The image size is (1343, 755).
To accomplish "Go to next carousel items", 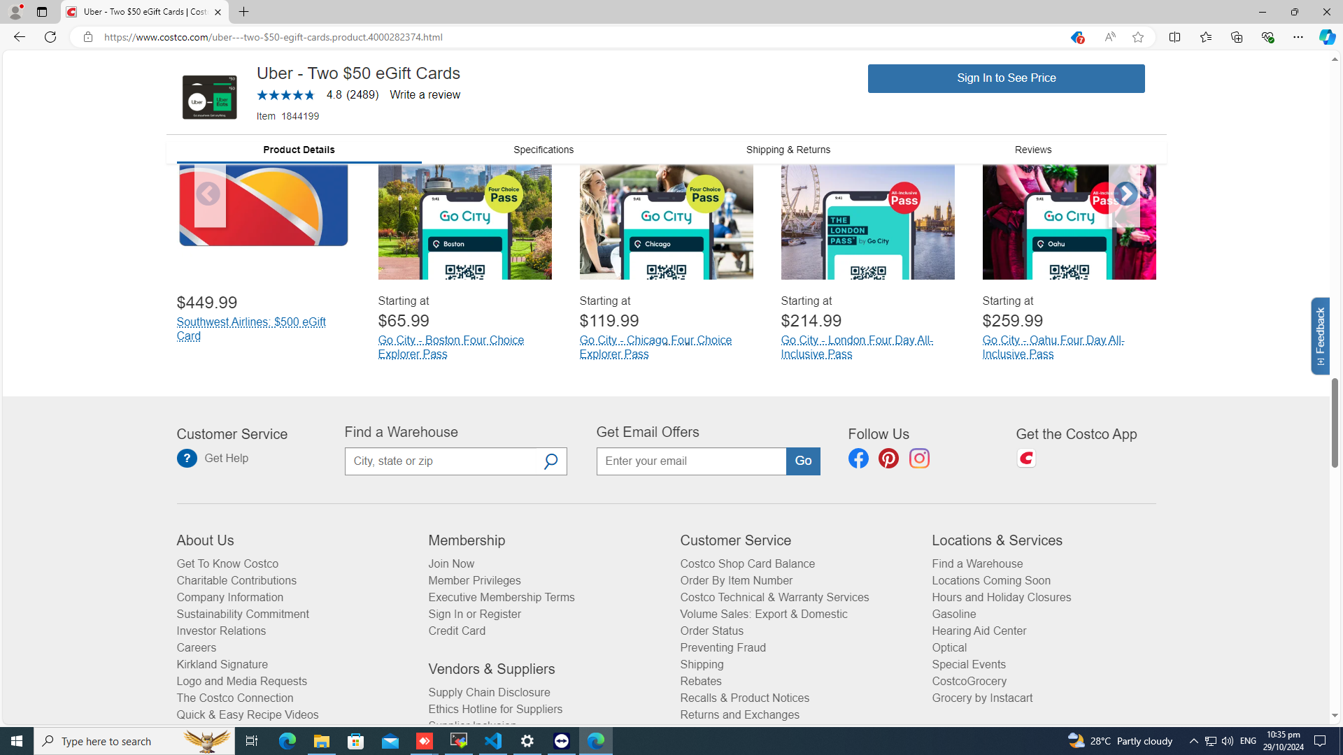I will tap(1125, 194).
